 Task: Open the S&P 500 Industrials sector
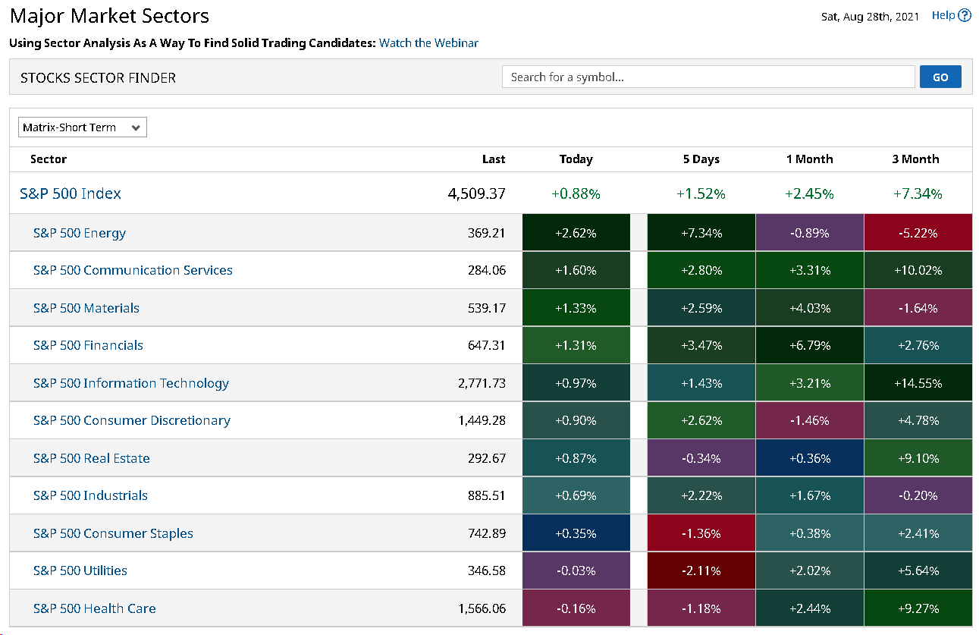(90, 495)
